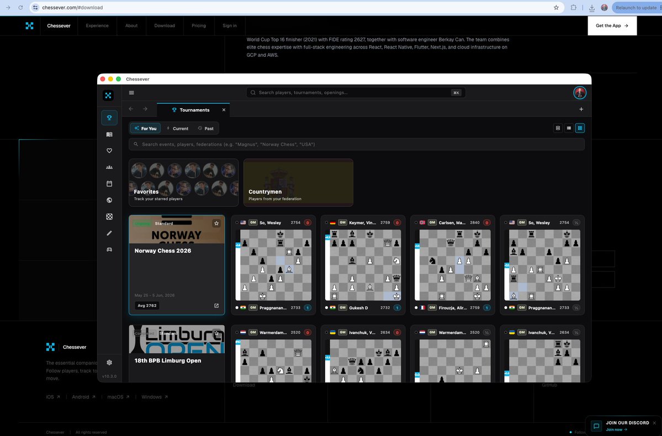
Task: Open the people group icon in sidebar
Action: 109,167
